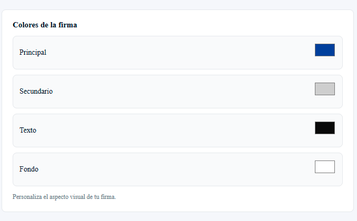Select the "Colores de la firma" heading
357x221 pixels.
click(45, 25)
